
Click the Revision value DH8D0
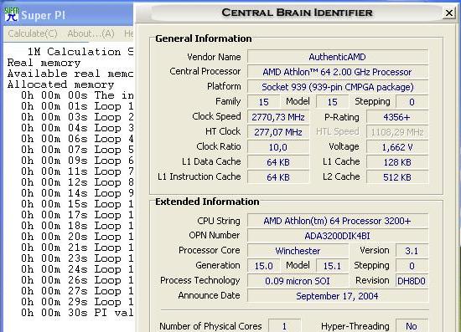[412, 281]
